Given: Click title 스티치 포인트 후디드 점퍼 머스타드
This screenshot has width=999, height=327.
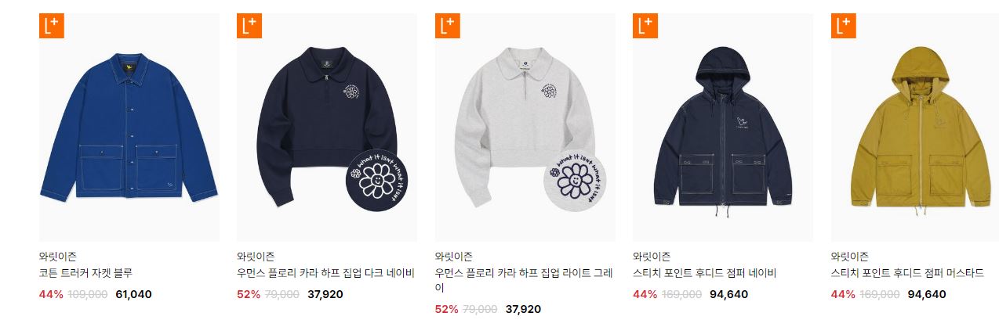Looking at the screenshot, I should pos(907,274).
